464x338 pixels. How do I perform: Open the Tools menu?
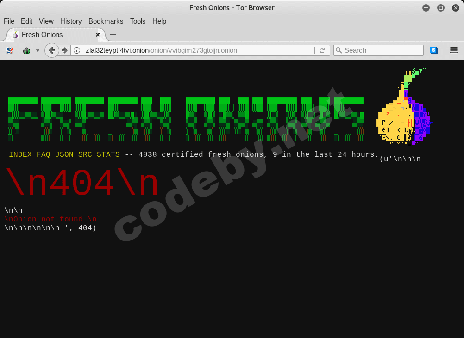coord(138,21)
